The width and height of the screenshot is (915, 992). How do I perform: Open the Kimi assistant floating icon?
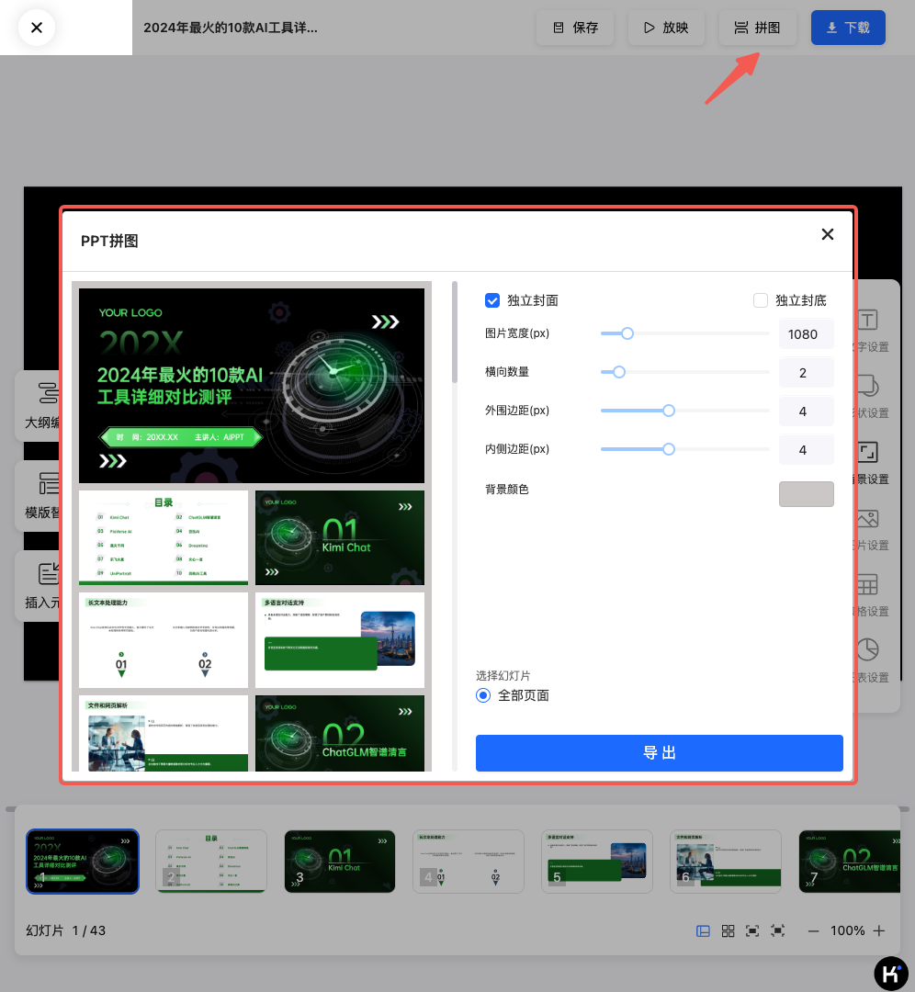pyautogui.click(x=889, y=973)
